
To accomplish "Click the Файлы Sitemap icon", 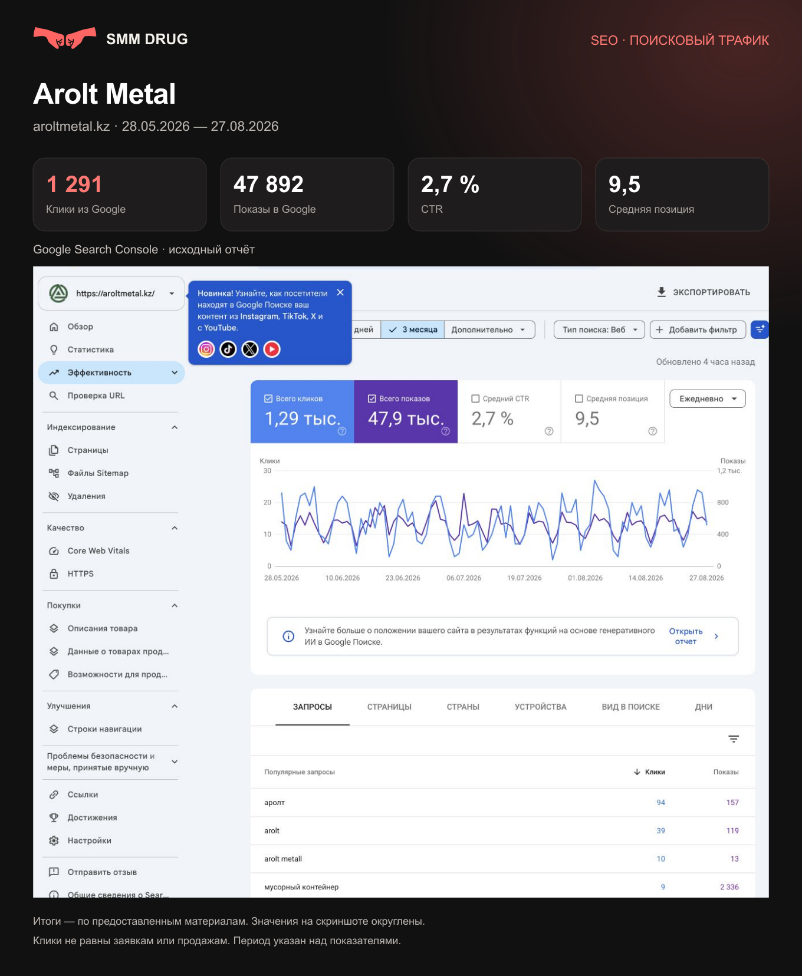I will coord(54,473).
